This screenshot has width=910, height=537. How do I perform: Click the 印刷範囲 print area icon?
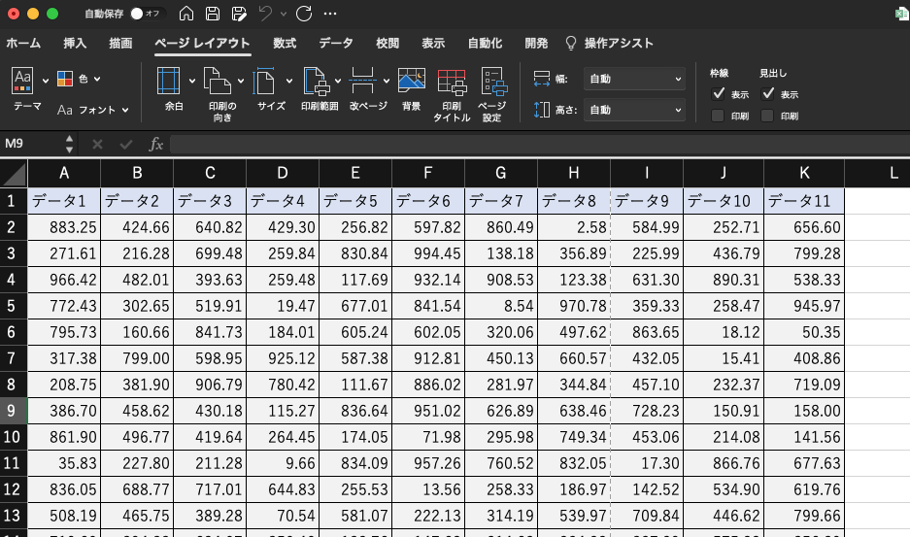[317, 82]
